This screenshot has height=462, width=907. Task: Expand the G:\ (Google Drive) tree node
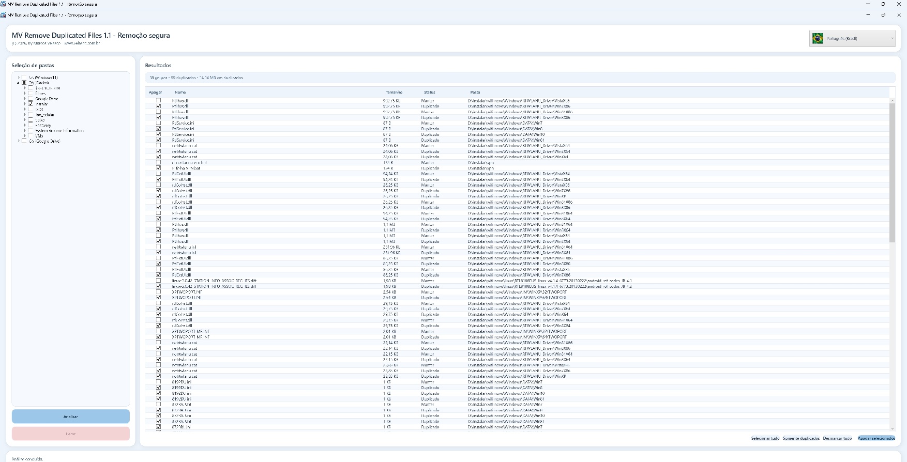tap(19, 141)
